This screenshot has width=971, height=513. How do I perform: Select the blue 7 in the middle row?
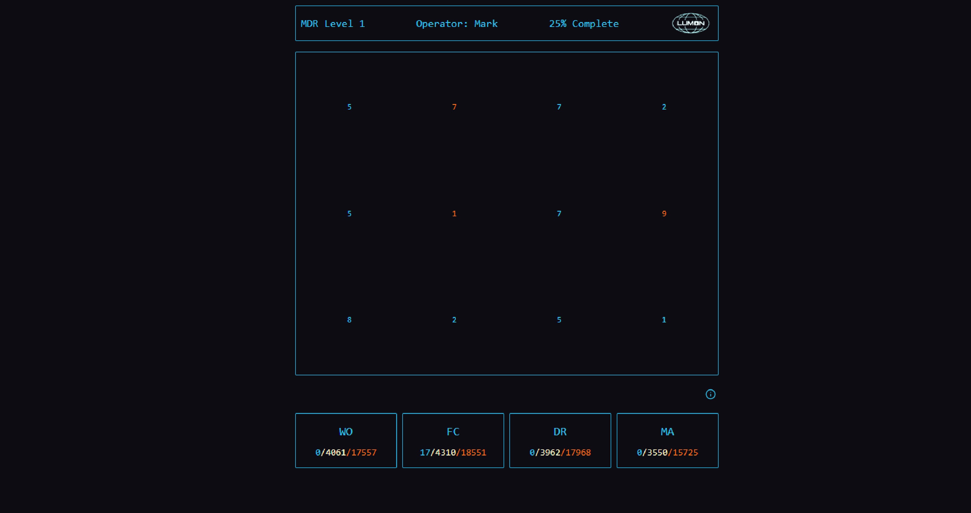[x=559, y=213]
